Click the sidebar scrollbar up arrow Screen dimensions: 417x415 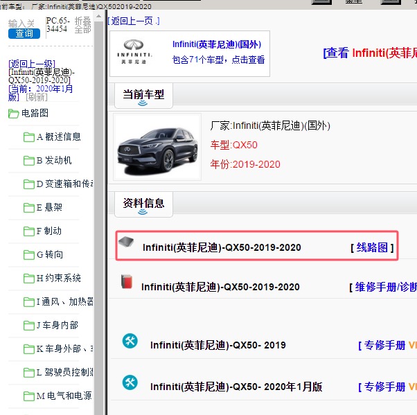pos(98,16)
